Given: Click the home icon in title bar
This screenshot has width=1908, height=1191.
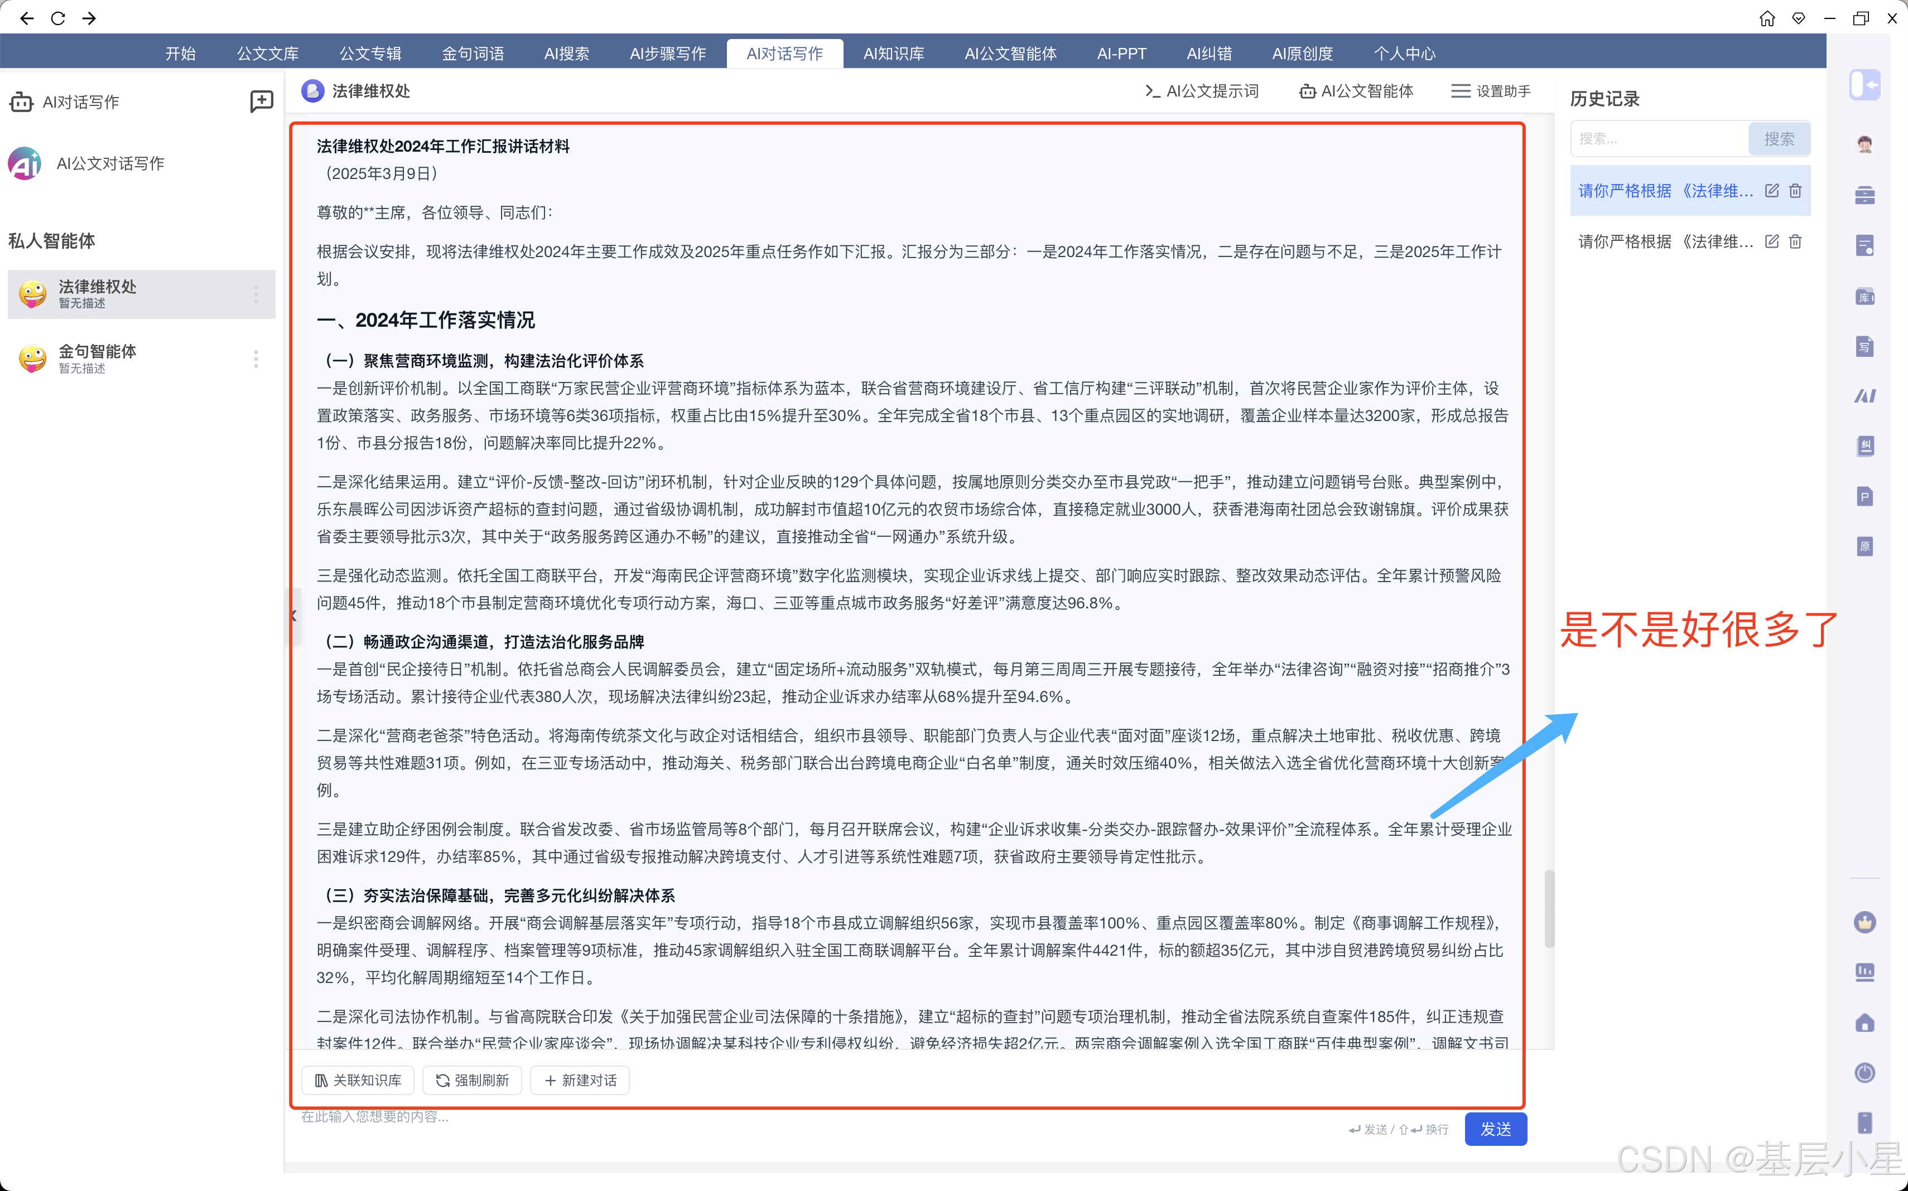Looking at the screenshot, I should (1767, 18).
